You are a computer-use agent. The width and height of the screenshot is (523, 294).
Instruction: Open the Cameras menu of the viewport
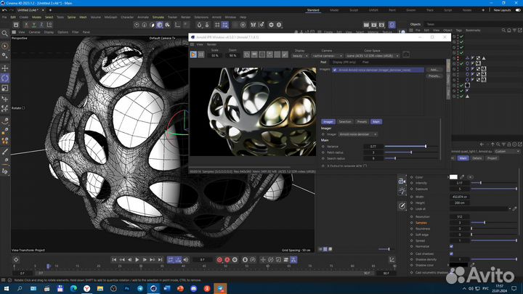pos(34,33)
